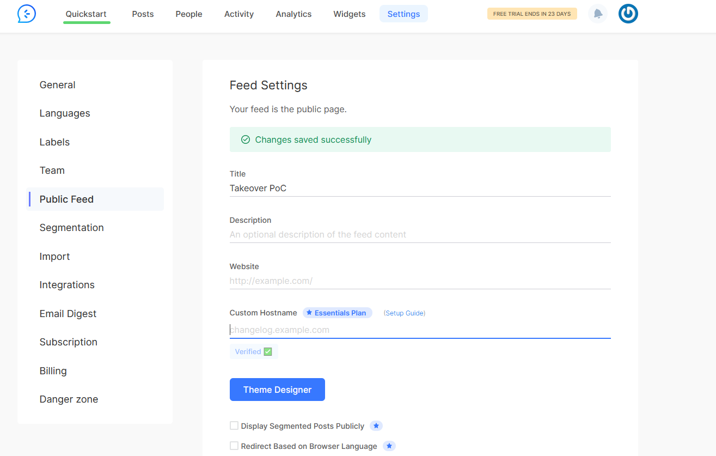The height and width of the screenshot is (456, 716).
Task: Open the notifications bell
Action: (597, 14)
